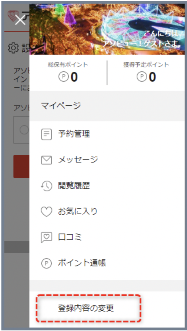Screen dimensions: 187x331
Task: Click the 口コミ speech bubble icon
Action: click(x=46, y=238)
